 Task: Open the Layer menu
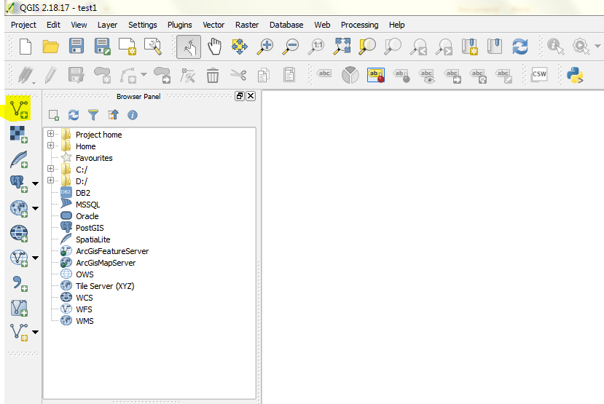coord(107,25)
